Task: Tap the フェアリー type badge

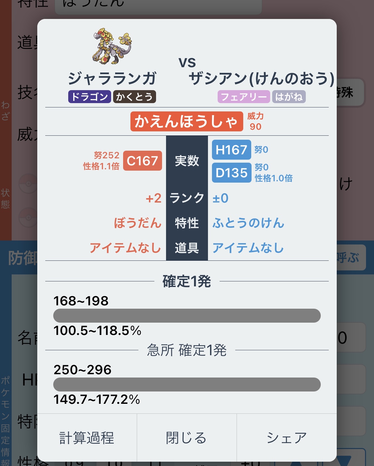Action: click(x=244, y=97)
